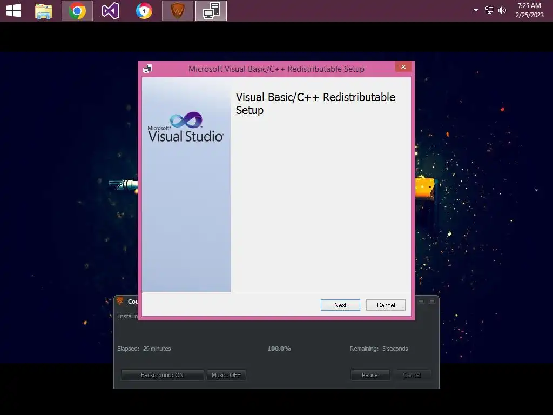Screen dimensions: 553x415
Task: Switch to Google Chrome in taskbar
Action: click(77, 11)
